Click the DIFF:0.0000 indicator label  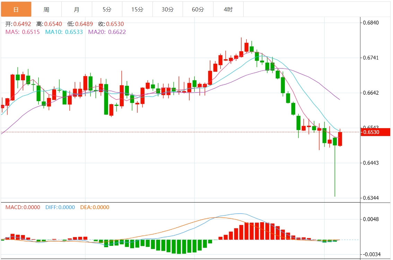60,207
